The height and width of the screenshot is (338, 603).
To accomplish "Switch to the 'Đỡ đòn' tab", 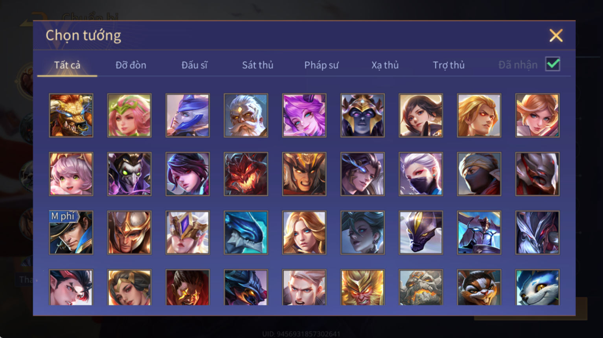I will point(131,65).
